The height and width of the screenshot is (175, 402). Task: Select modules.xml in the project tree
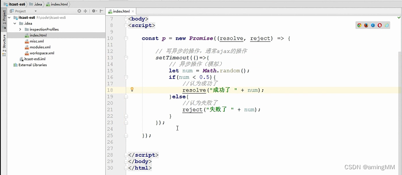tap(56, 47)
